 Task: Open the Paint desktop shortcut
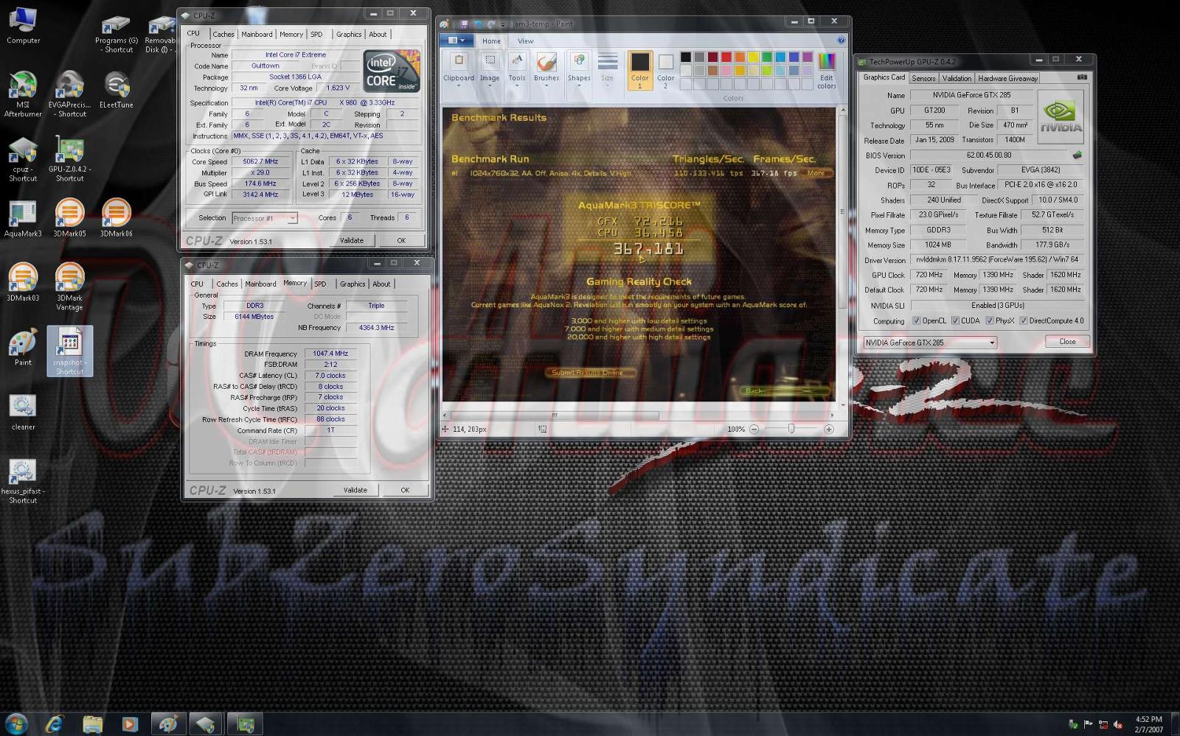tap(23, 347)
